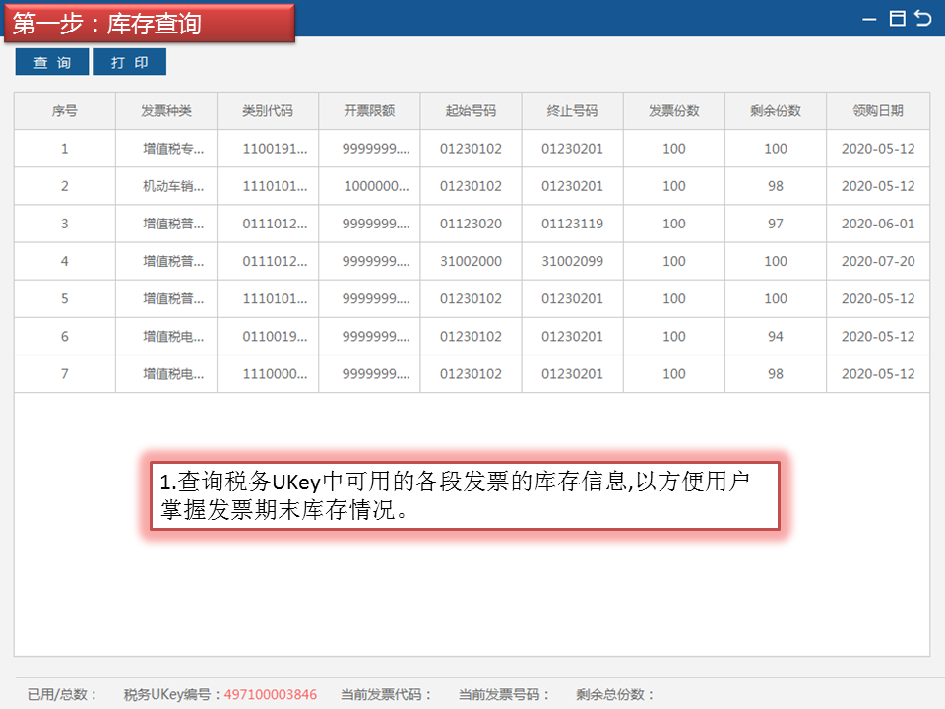Click end number 31002099
Image resolution: width=945 pixels, height=709 pixels.
tap(573, 261)
